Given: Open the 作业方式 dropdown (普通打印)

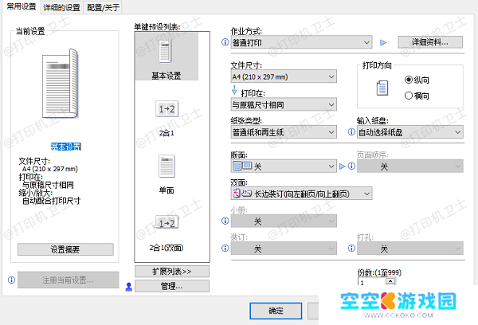Looking at the screenshot, I should [x=301, y=42].
